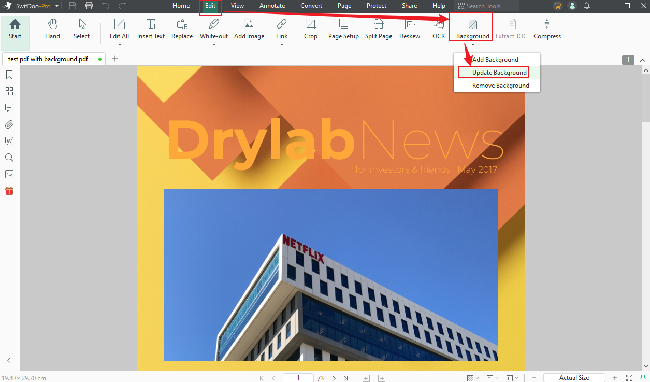Viewport: 650px width, 382px height.
Task: Click the Add Image tool
Action: point(249,30)
